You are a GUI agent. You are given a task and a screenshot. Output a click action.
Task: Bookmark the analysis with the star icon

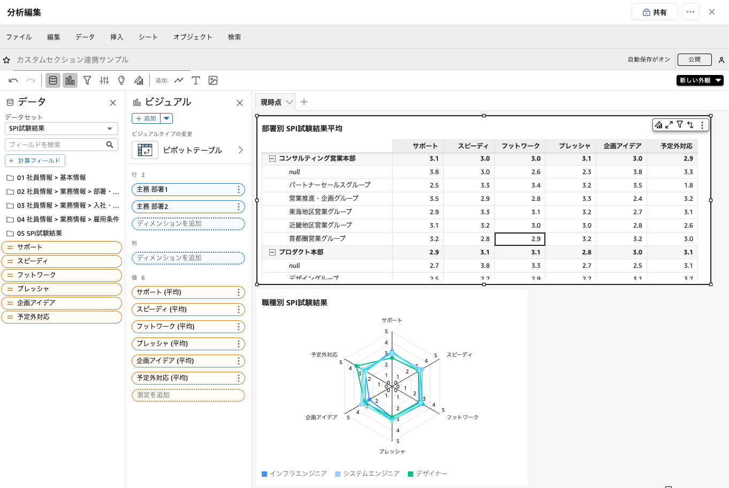(x=6, y=60)
